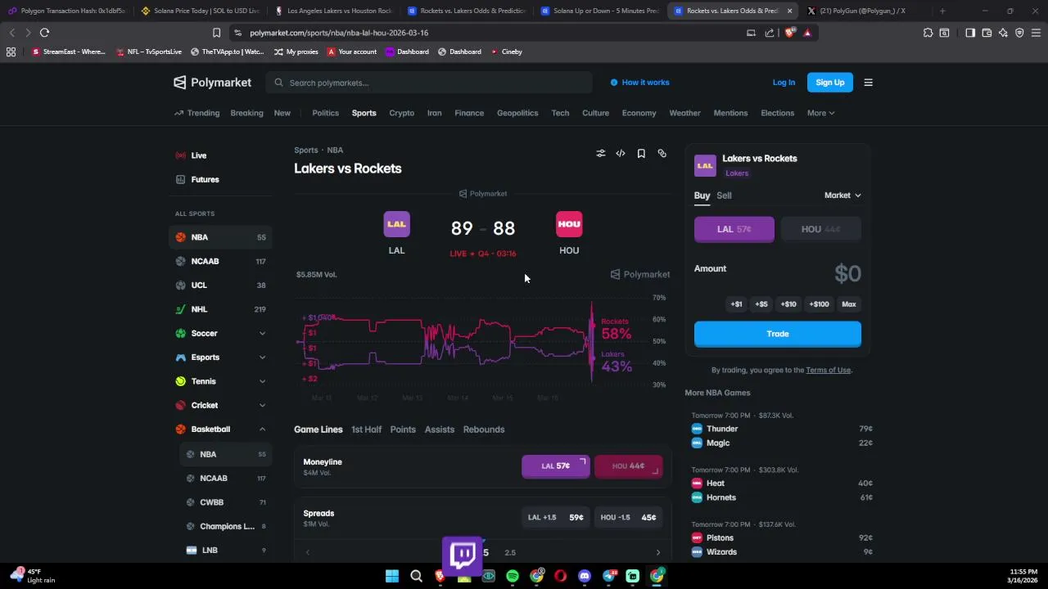Click the browser address bar URL

(x=339, y=33)
